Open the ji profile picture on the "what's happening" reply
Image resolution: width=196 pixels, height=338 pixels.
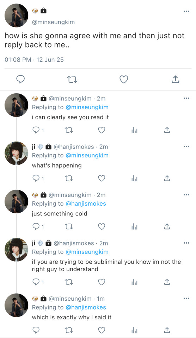[17, 153]
